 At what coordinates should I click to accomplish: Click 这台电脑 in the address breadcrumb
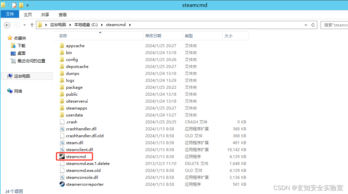[58, 25]
